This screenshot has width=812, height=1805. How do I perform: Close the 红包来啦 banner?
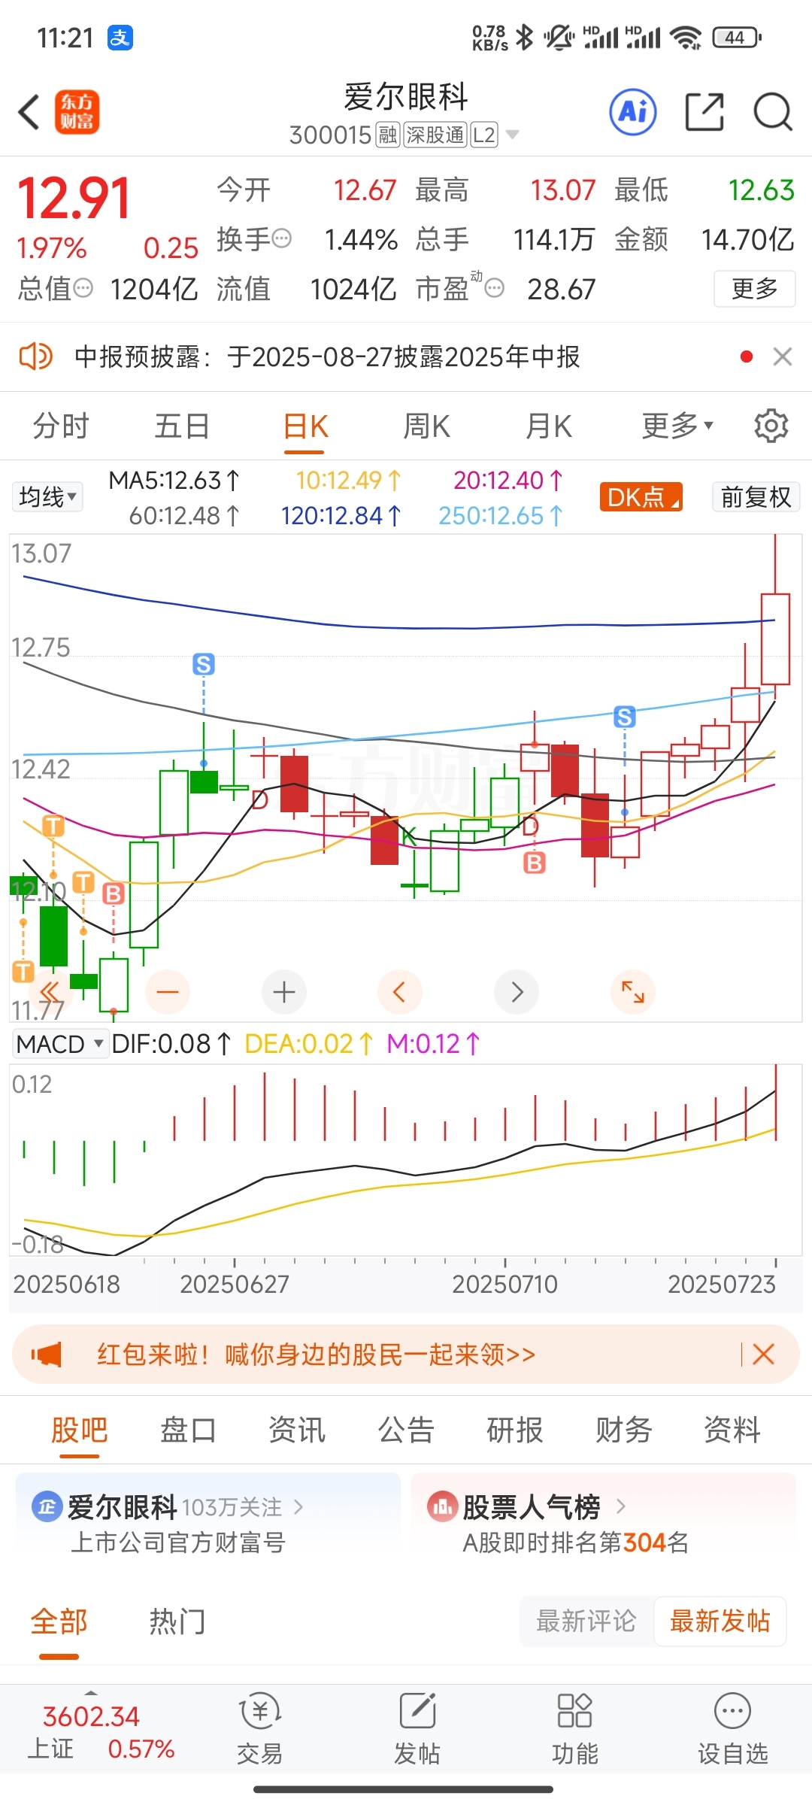click(763, 1355)
